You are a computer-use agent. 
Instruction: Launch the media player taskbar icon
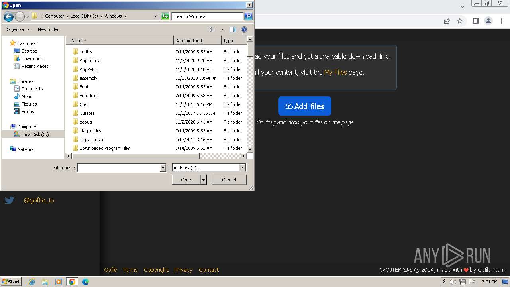(x=58, y=282)
